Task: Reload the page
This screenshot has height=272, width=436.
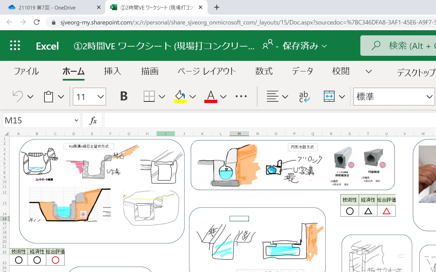Action: 36,22
